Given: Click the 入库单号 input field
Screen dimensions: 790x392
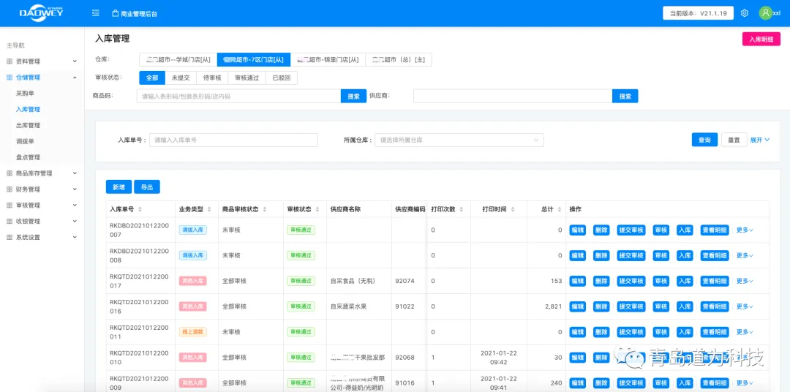Looking at the screenshot, I should point(233,140).
